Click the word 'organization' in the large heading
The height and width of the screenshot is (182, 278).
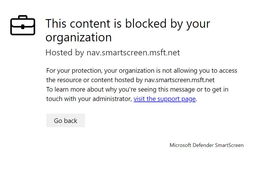(78, 37)
